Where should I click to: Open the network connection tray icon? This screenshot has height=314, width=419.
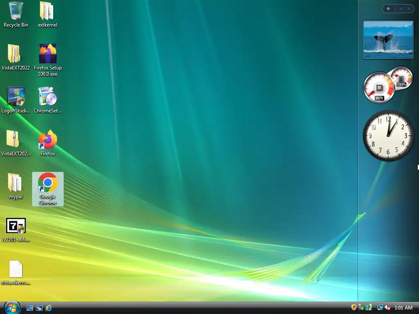tap(380, 307)
